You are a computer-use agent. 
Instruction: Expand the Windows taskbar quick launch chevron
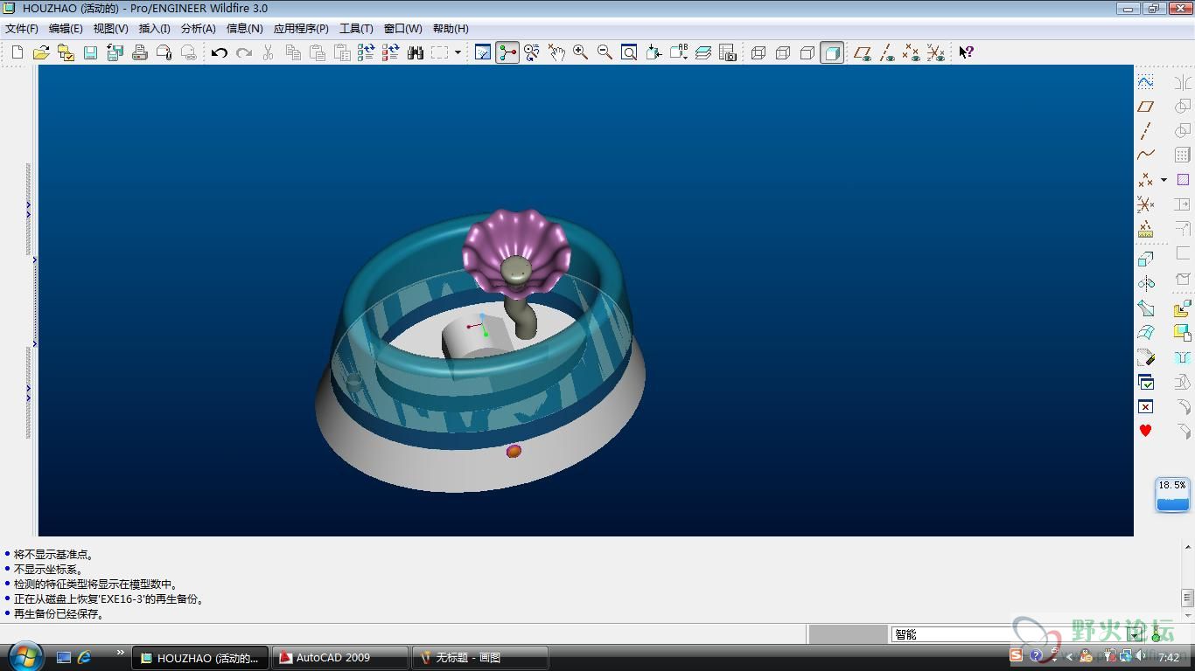click(120, 653)
